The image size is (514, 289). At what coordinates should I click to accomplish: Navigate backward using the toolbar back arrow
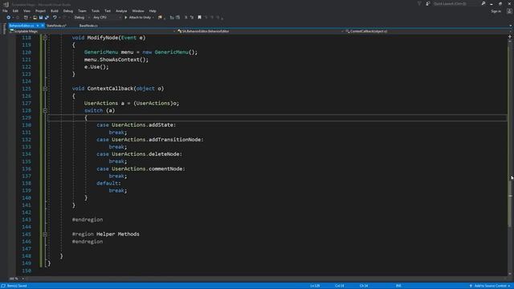(x=9, y=18)
